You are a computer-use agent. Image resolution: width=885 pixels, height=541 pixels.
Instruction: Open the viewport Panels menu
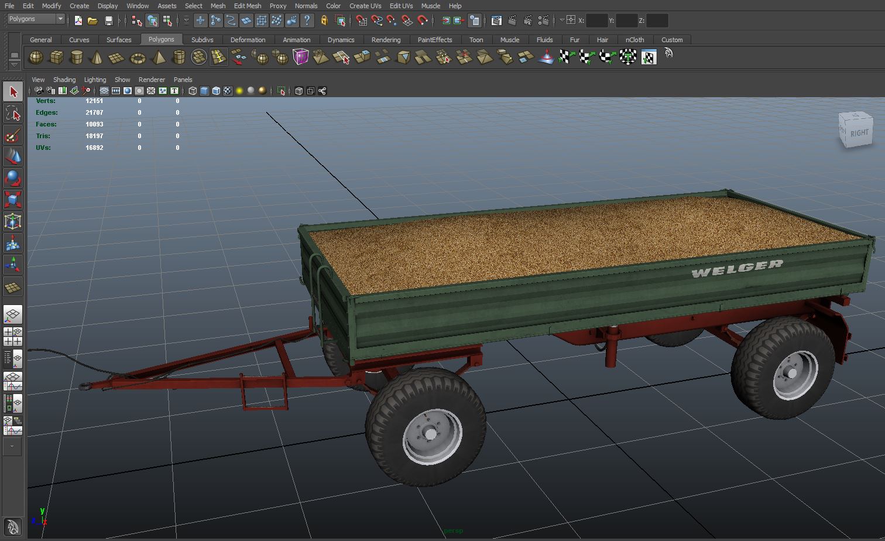[183, 80]
